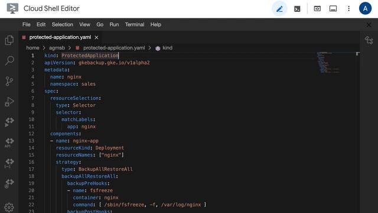Click the Deployment resourceKind value
Viewport: 378px width, 213px height.
[110, 148]
